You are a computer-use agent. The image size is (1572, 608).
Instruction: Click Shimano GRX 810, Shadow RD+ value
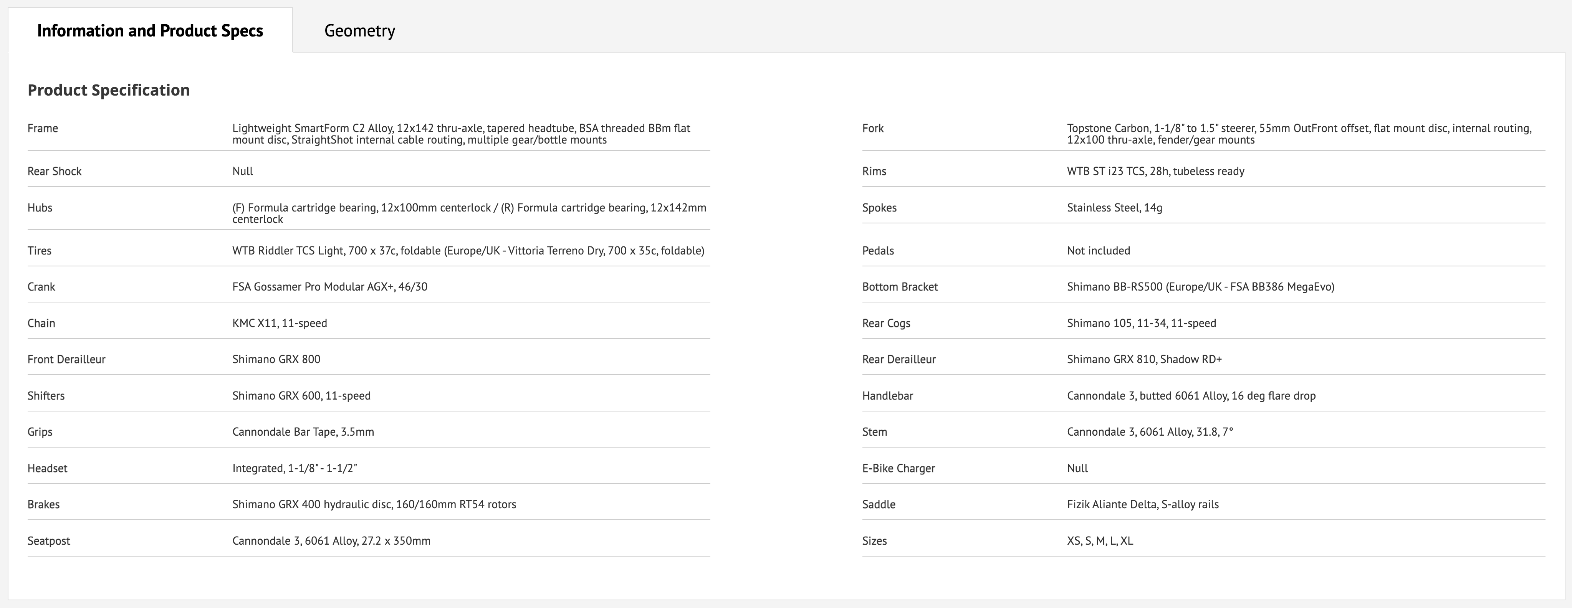(x=1144, y=359)
